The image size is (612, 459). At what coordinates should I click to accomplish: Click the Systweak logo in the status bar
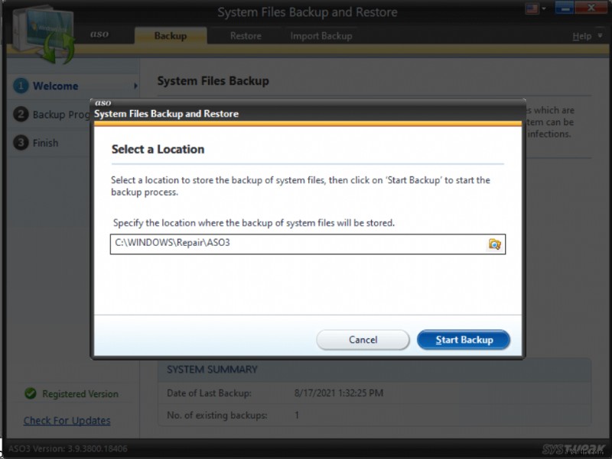point(565,450)
